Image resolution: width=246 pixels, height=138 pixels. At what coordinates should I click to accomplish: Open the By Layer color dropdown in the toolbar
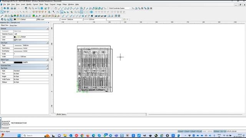(x=48, y=20)
